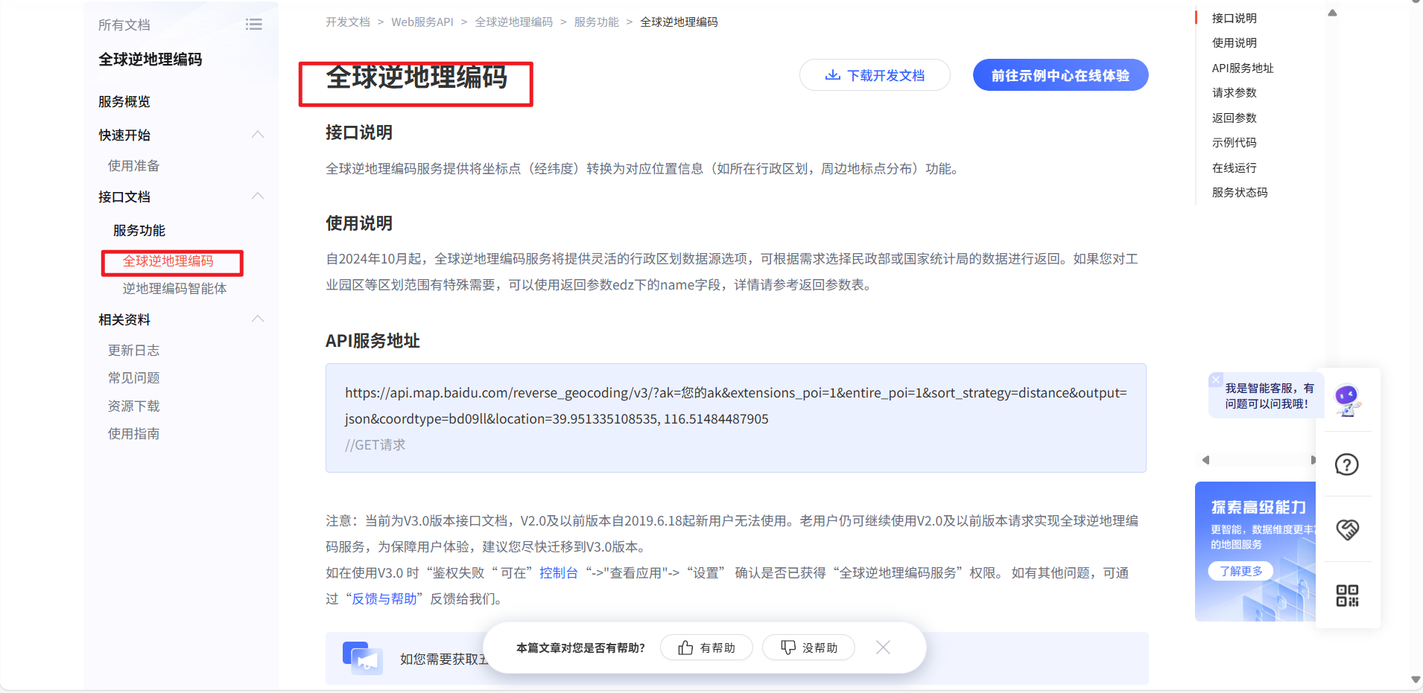Click the thumbs-down 没帮助 button
Image resolution: width=1423 pixels, height=693 pixels.
(x=808, y=648)
